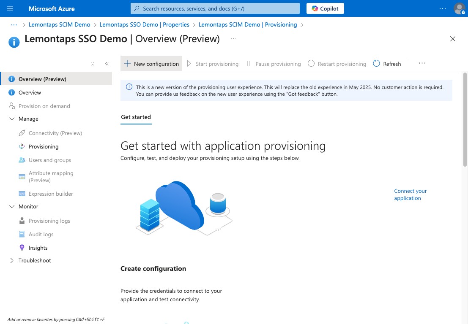Image resolution: width=468 pixels, height=324 pixels.
Task: Click the Provisioning logs person icon
Action: coord(22,221)
